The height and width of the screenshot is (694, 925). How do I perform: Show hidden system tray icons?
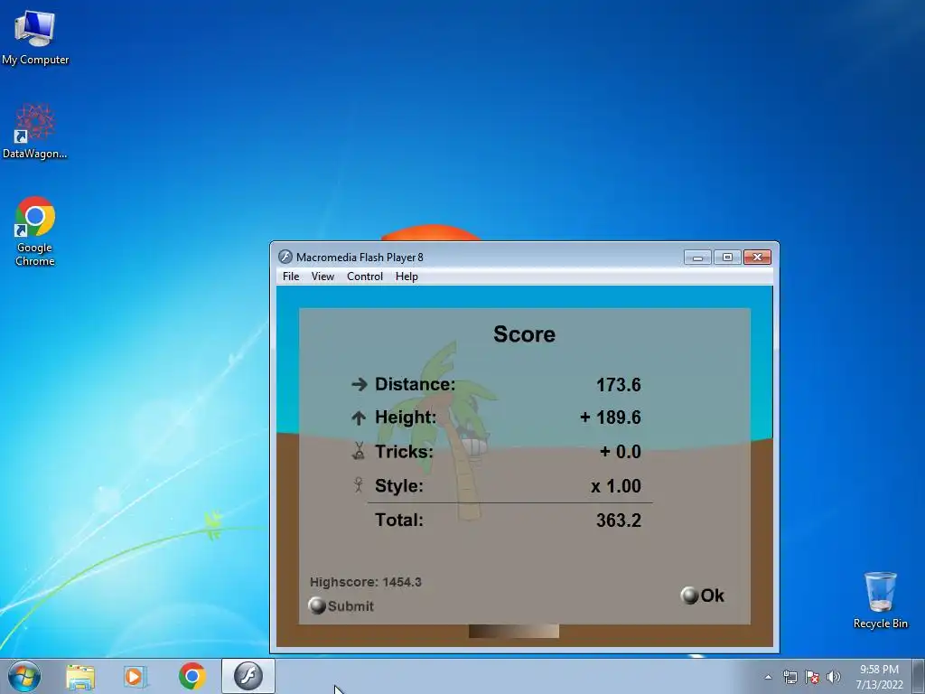point(768,677)
